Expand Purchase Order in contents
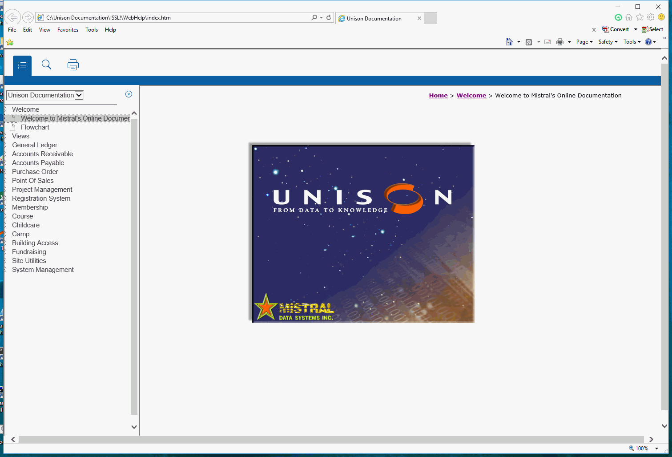 coord(35,172)
